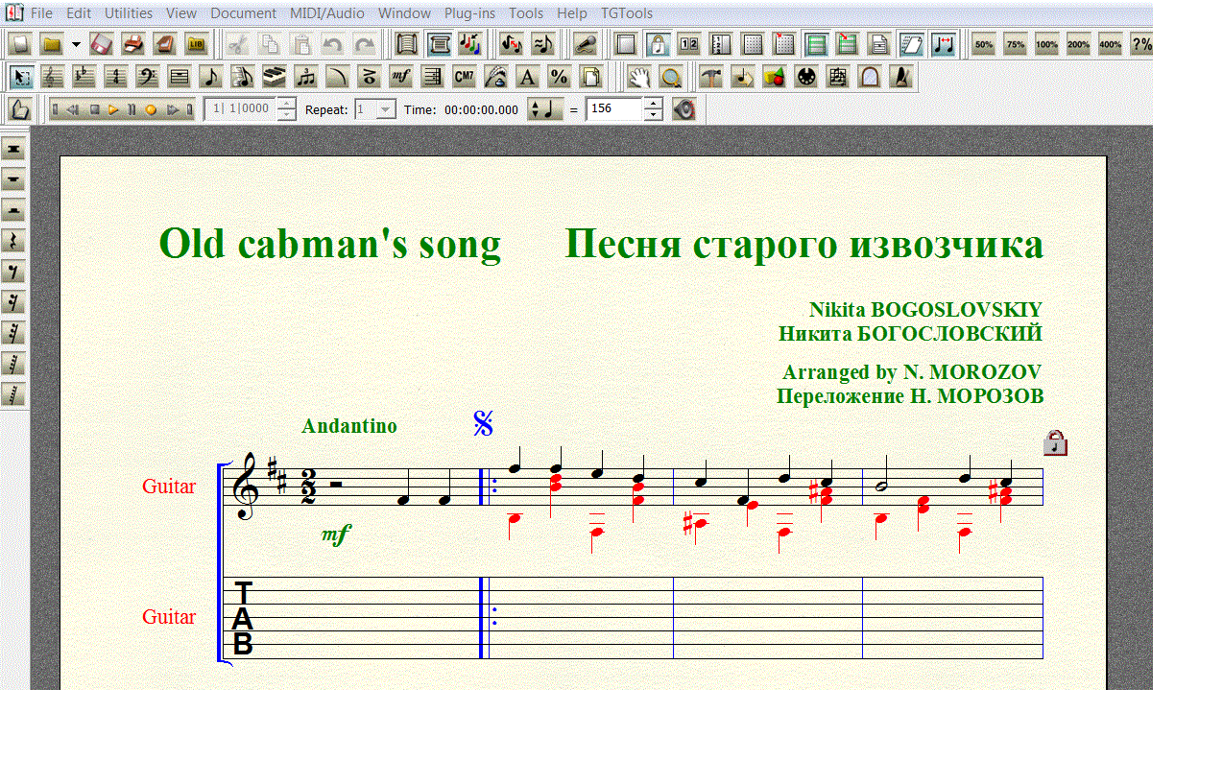Image resolution: width=1223 pixels, height=784 pixels.
Task: Select the Resize percent tool
Action: [x=559, y=77]
